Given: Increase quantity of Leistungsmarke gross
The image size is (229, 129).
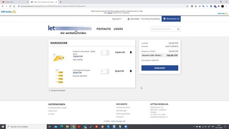Looking at the screenshot, I should tap(107, 70).
